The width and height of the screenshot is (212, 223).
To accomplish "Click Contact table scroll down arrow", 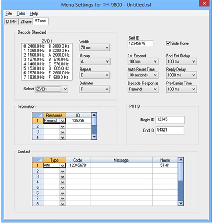I will click(x=180, y=203).
